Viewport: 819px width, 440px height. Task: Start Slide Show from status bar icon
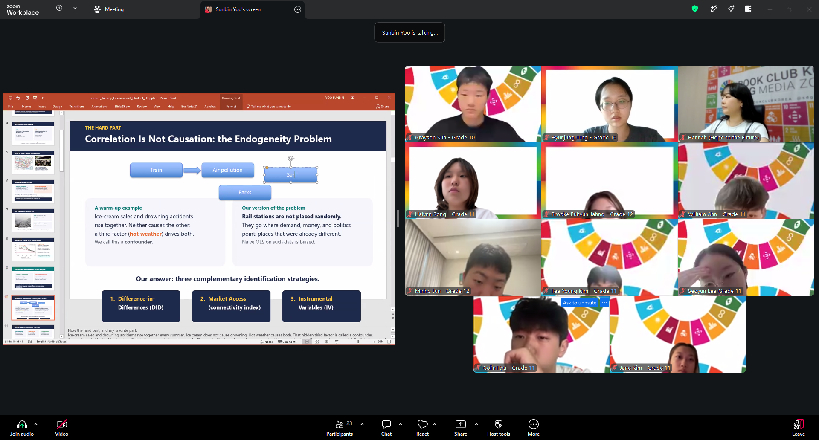[337, 342]
